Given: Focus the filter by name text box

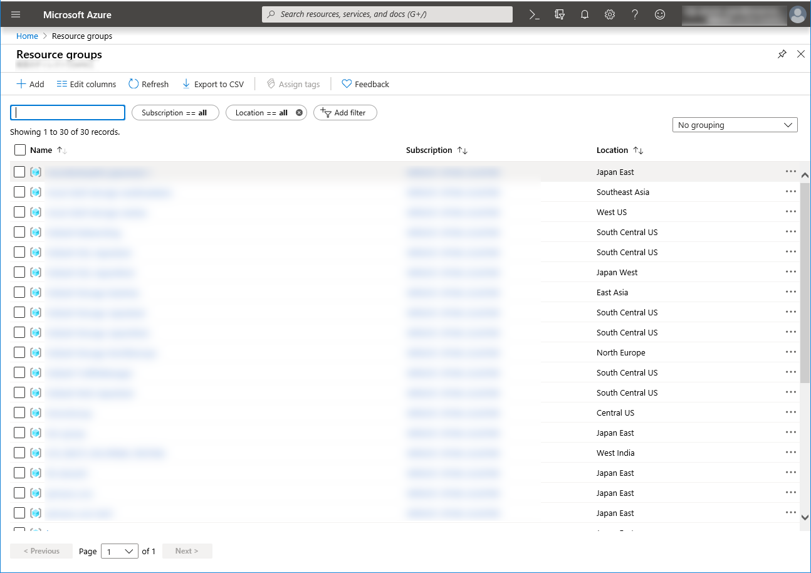Looking at the screenshot, I should [x=68, y=113].
